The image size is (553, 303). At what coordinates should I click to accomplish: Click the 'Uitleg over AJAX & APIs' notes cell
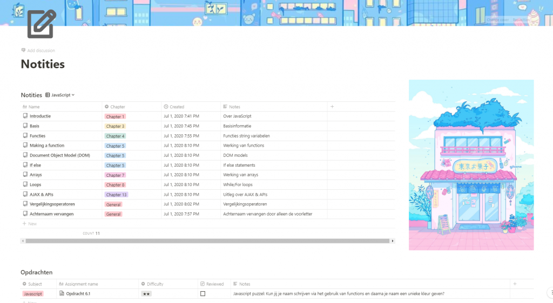[x=274, y=194]
